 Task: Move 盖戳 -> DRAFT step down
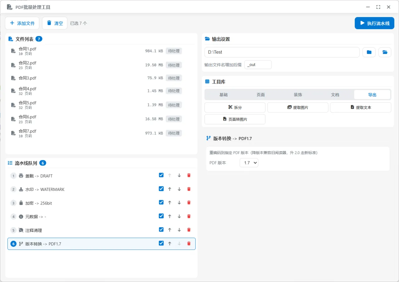(x=179, y=175)
